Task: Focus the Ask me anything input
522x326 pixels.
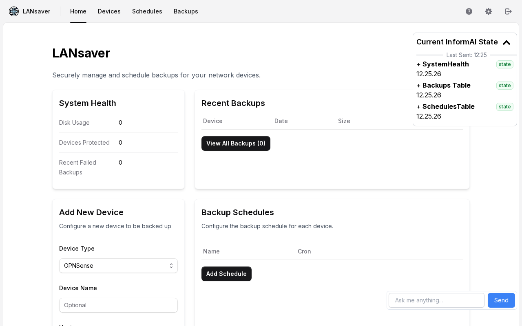Action: tap(436, 300)
